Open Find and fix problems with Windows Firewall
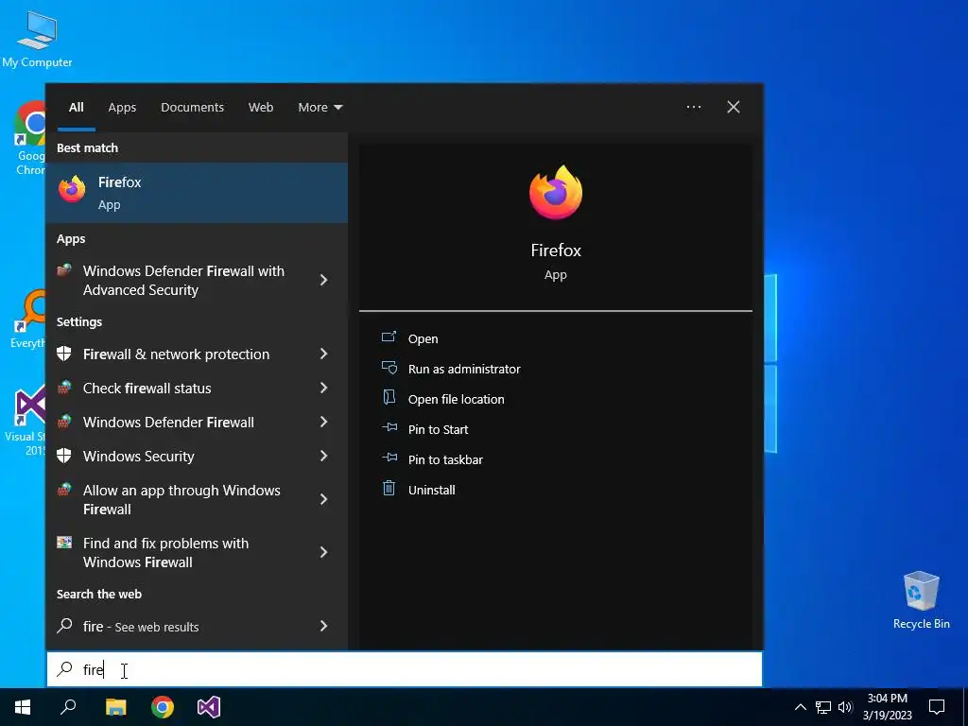 click(197, 552)
